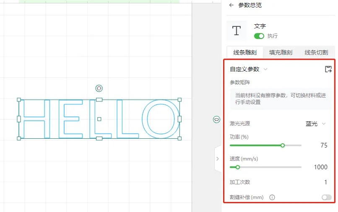The image size is (338, 212).
Task: Enable the 割缝补偿 kerf compensation toggle
Action: (326, 197)
